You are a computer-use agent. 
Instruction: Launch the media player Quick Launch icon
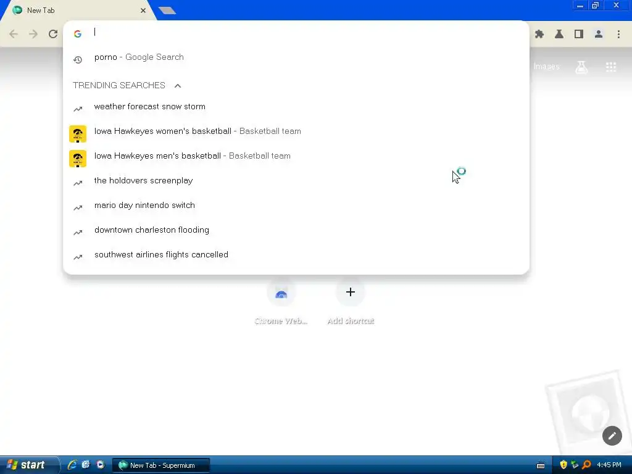[x=101, y=465]
